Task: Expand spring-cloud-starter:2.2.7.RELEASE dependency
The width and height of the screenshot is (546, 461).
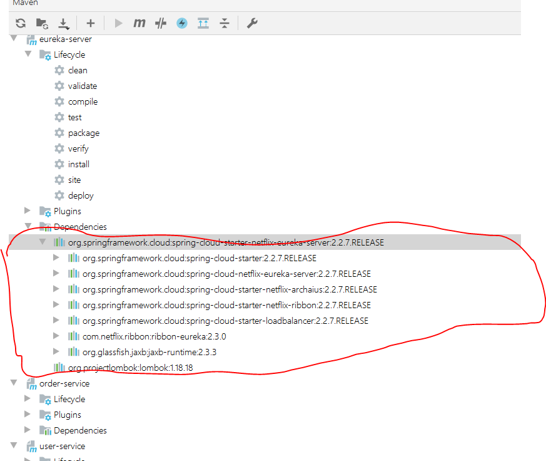Action: (x=56, y=257)
